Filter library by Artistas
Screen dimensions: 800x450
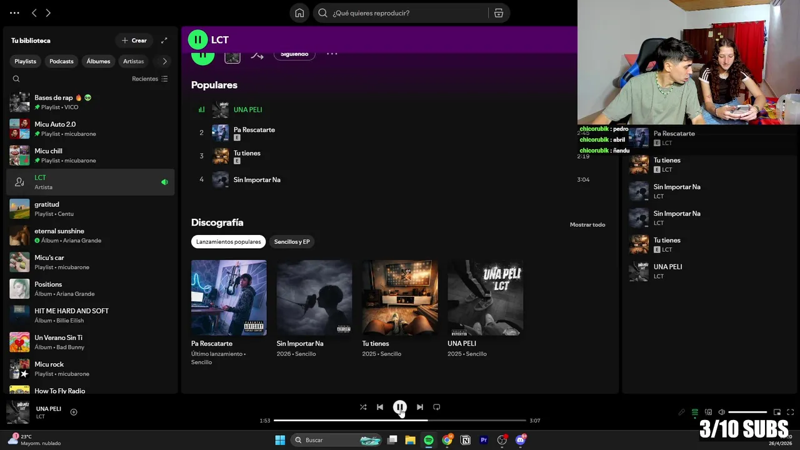133,61
